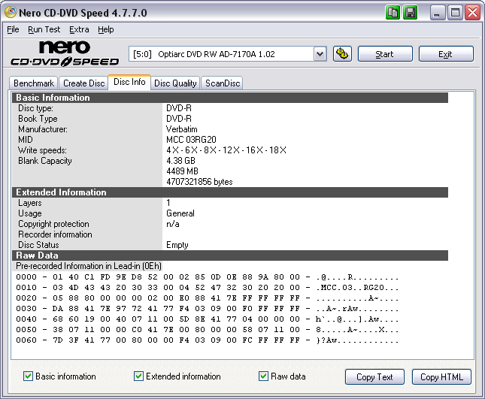
Task: Click the Nero CD-DVD Speed logo
Action: [65, 53]
